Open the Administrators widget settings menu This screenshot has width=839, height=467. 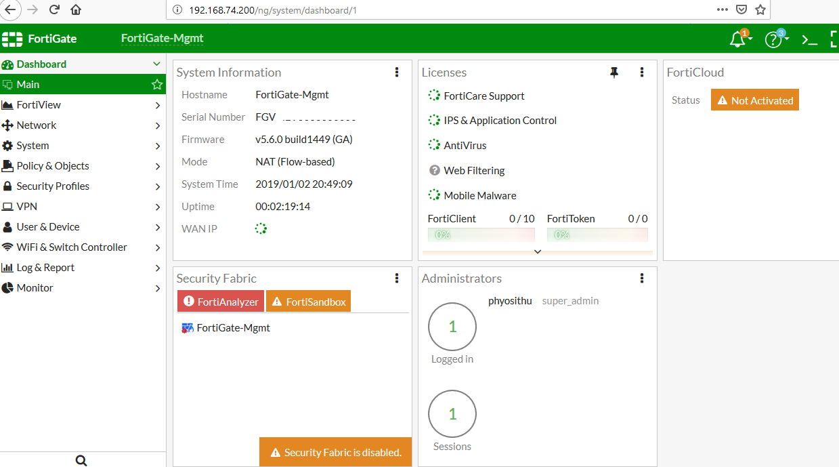coord(641,278)
